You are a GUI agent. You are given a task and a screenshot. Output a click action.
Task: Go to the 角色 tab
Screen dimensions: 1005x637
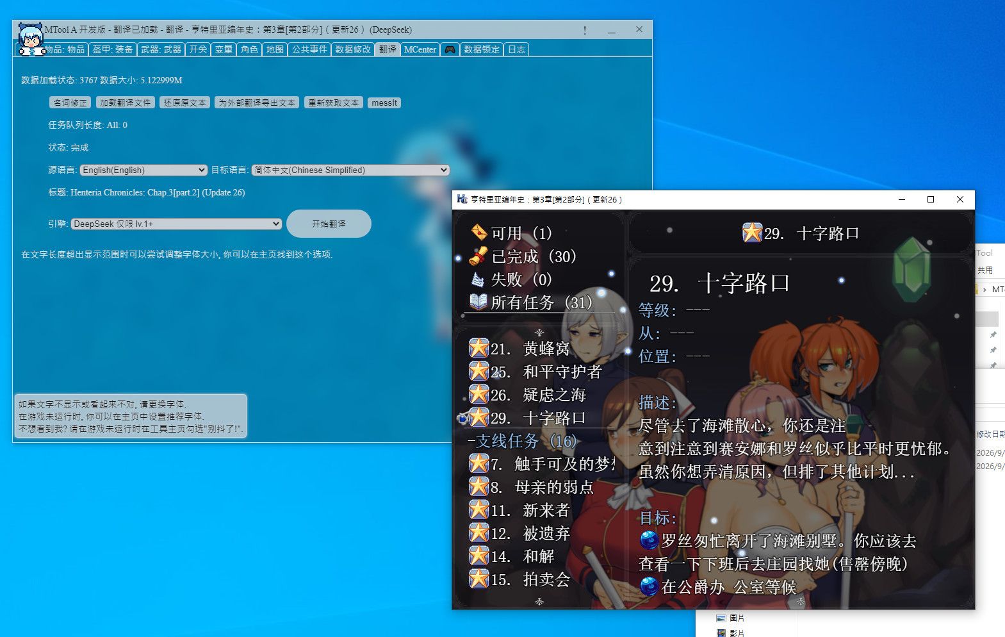coord(249,49)
